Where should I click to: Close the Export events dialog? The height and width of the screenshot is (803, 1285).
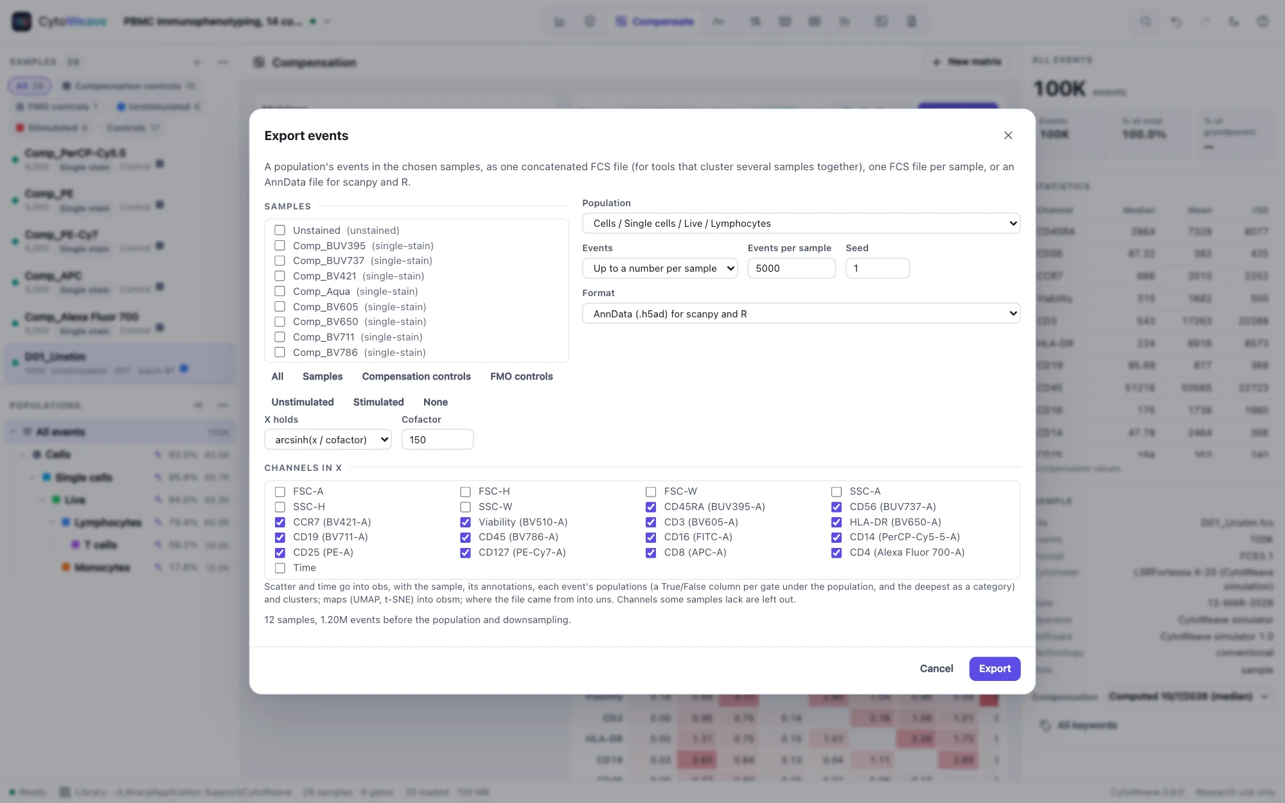pyautogui.click(x=1008, y=136)
